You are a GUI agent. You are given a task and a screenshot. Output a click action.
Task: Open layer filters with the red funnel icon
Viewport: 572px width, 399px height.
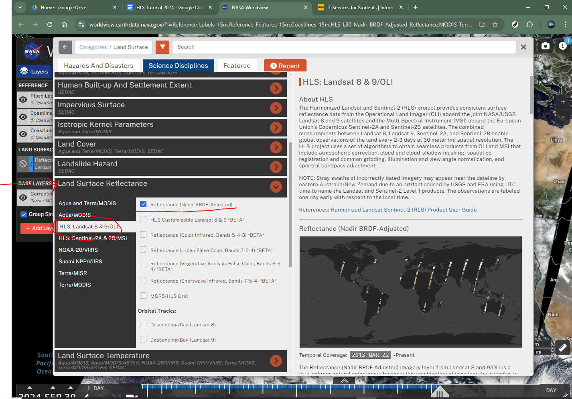[162, 47]
